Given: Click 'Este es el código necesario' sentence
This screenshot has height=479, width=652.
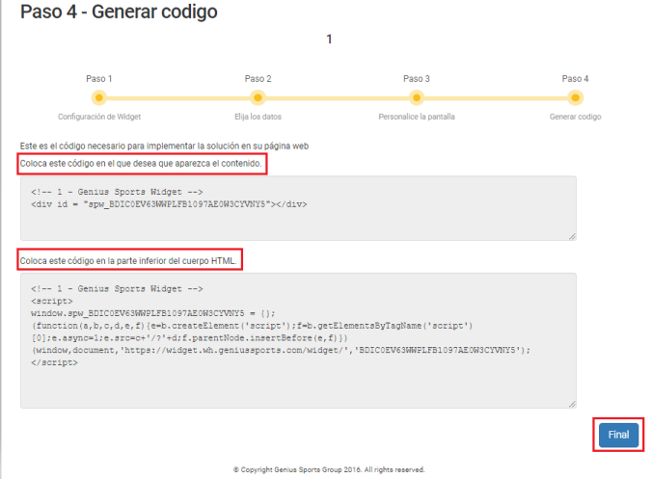Looking at the screenshot, I should coord(164,146).
